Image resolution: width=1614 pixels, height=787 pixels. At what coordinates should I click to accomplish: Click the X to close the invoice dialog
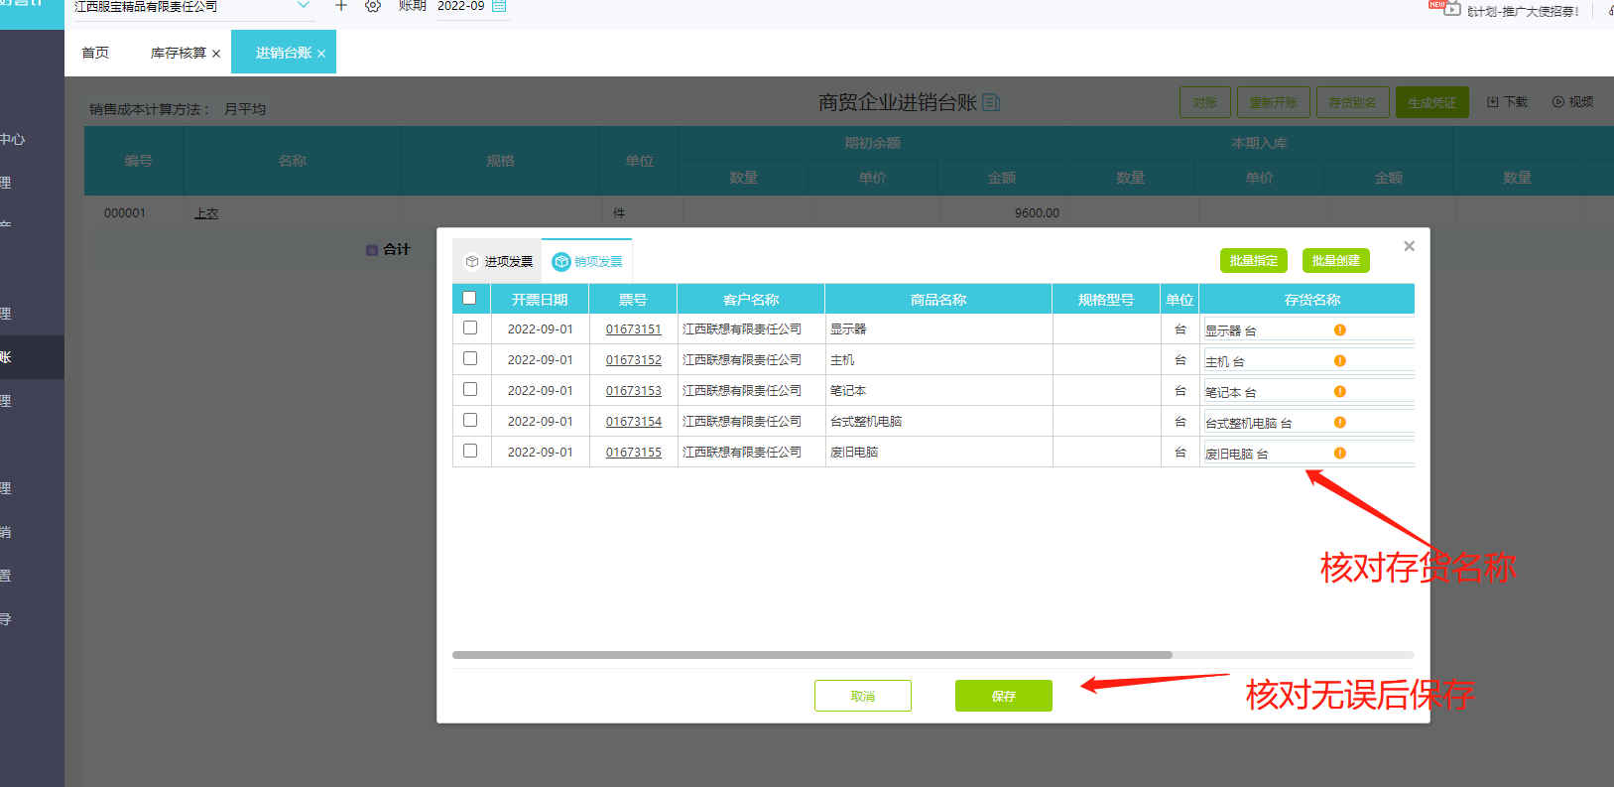pos(1409,246)
